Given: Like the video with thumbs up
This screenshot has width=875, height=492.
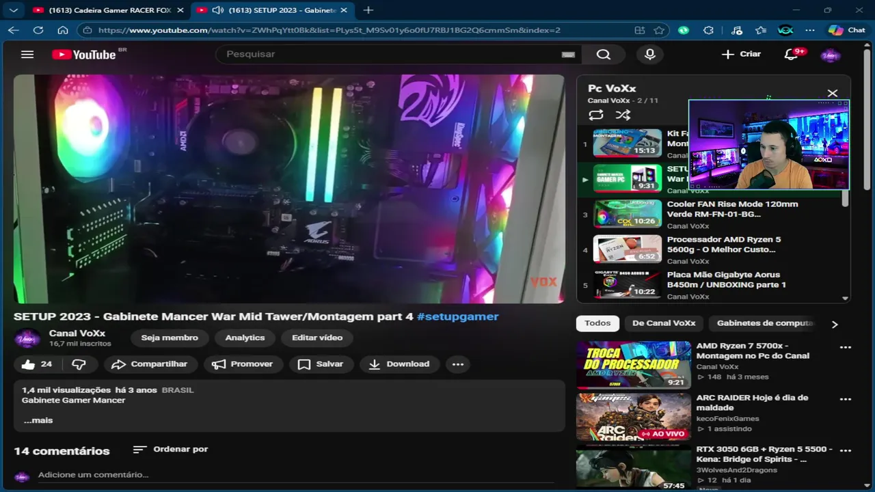Looking at the screenshot, I should click(x=37, y=364).
